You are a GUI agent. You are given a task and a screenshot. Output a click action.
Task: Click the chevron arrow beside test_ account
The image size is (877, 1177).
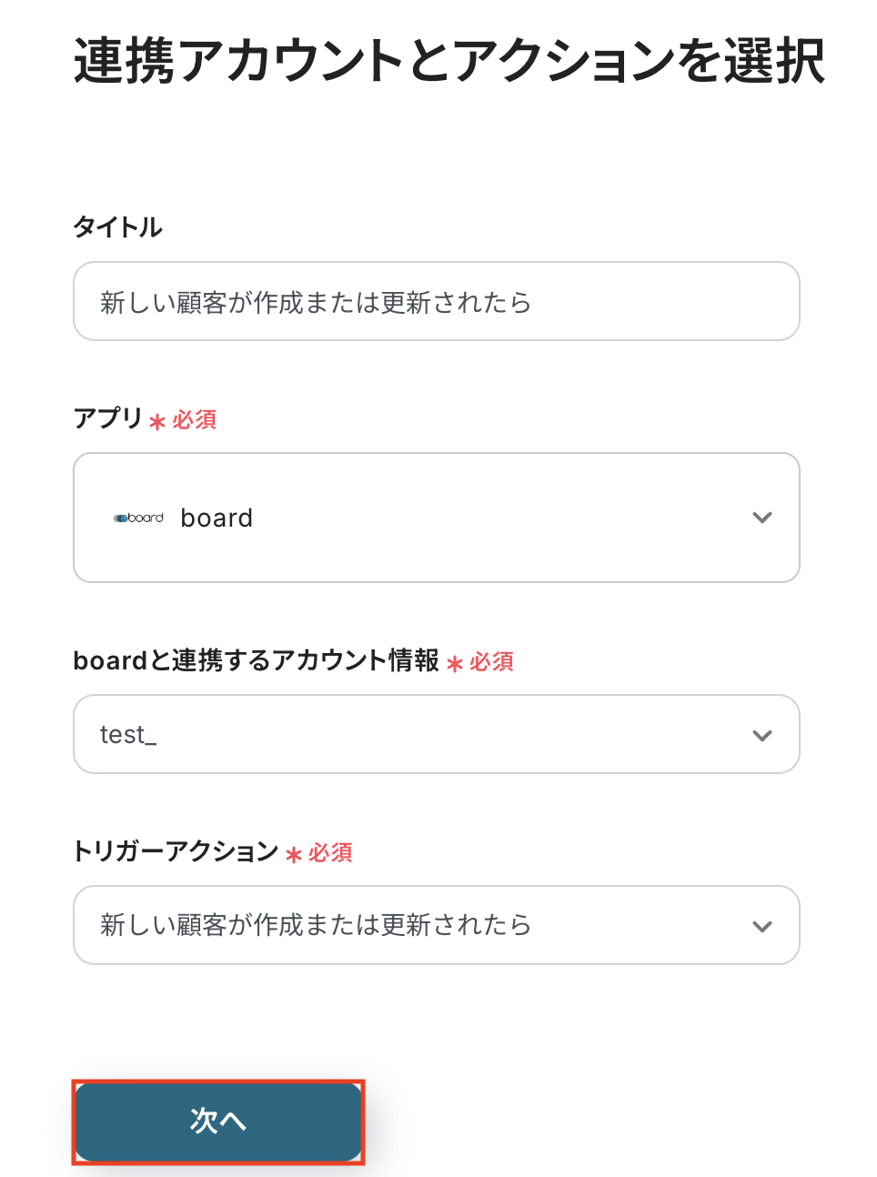(762, 735)
